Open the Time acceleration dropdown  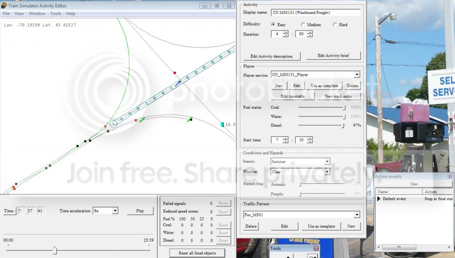[x=115, y=211]
